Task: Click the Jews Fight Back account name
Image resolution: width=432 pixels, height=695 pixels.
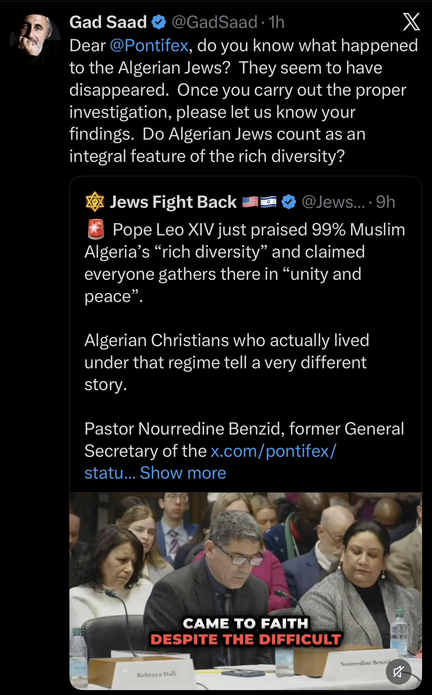Action: pos(173,202)
